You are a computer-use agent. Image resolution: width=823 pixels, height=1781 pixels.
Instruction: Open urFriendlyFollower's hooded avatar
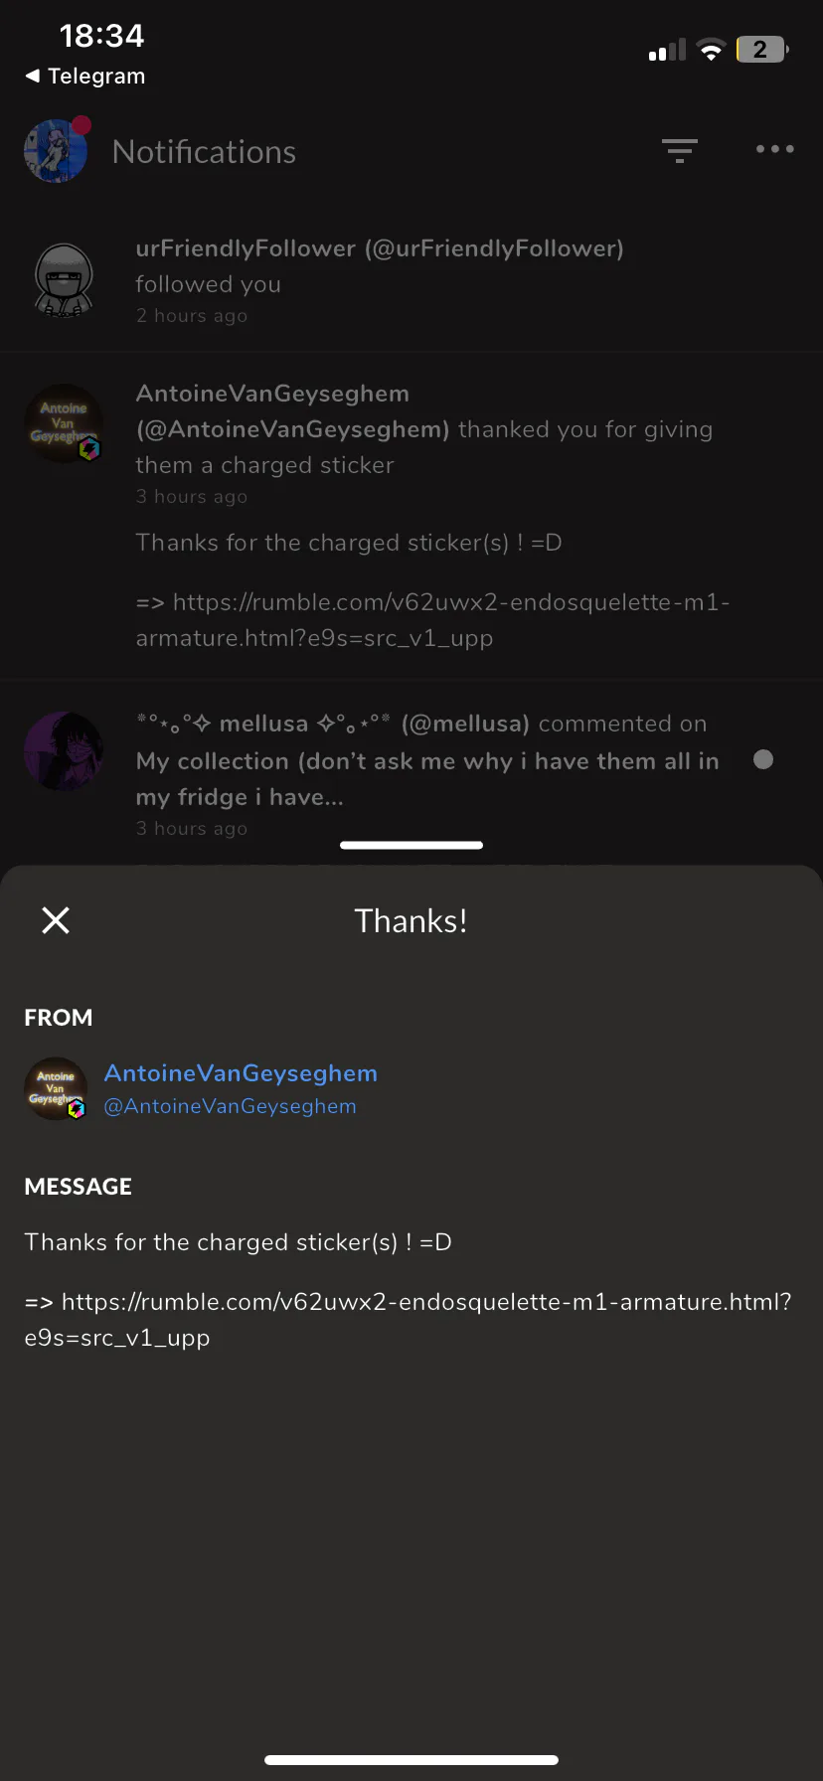[x=64, y=280]
